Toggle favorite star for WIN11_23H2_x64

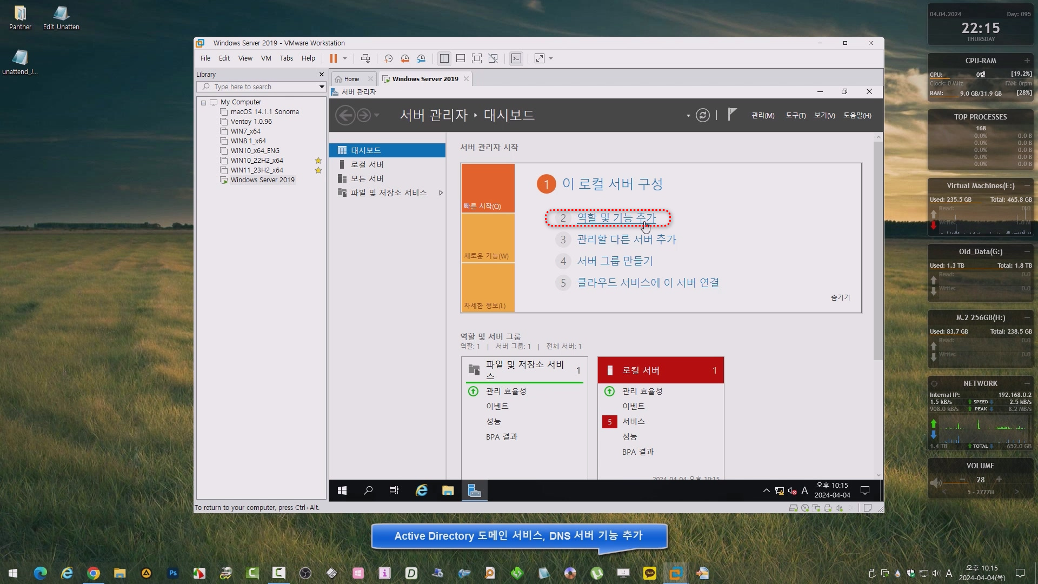tap(318, 170)
